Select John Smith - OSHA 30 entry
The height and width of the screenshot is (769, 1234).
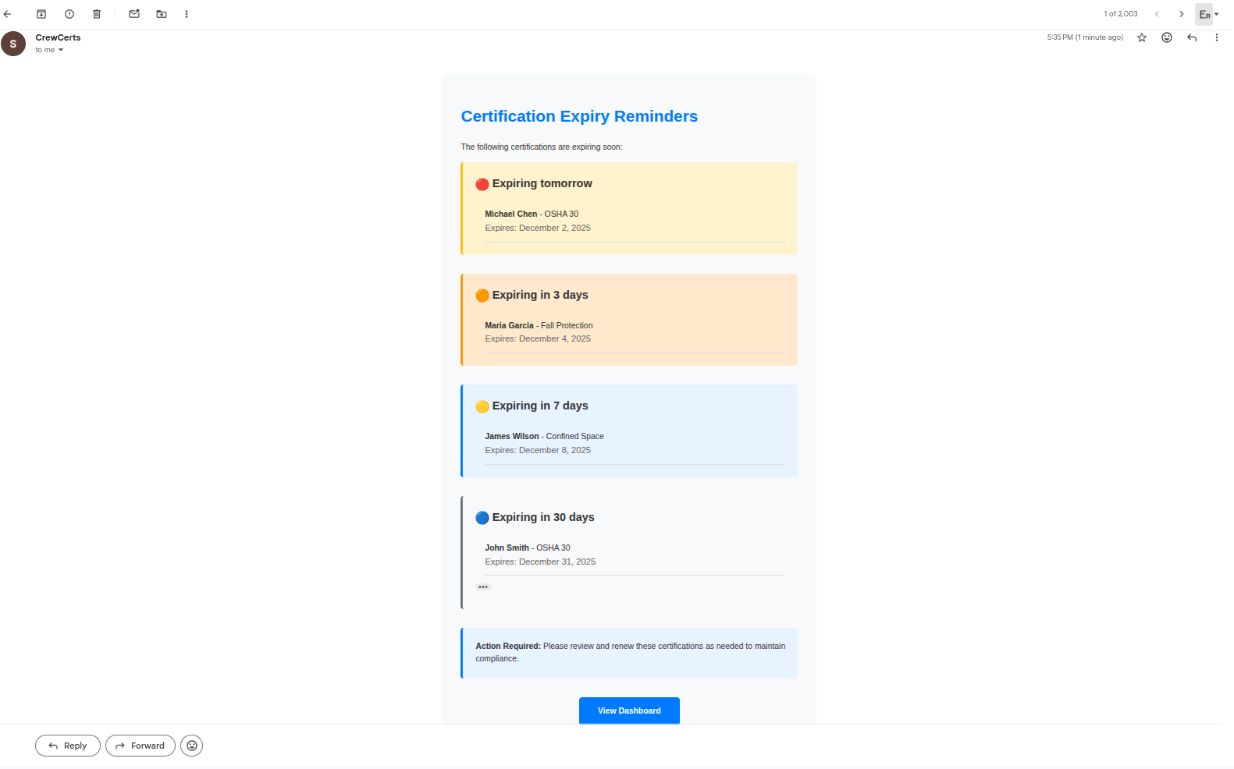[528, 548]
